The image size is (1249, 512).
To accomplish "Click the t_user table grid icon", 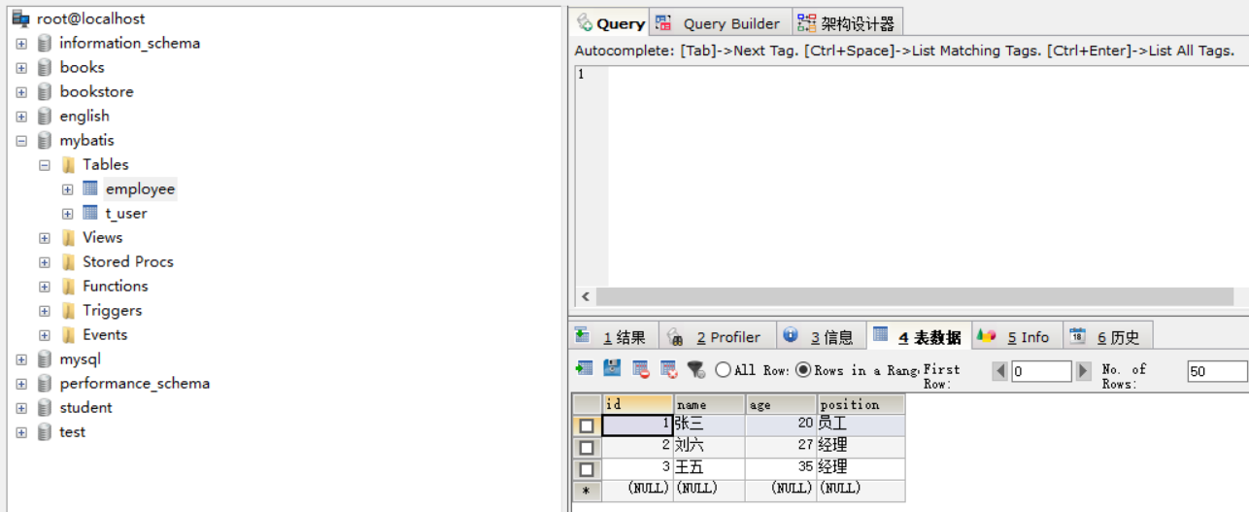I will pyautogui.click(x=90, y=213).
